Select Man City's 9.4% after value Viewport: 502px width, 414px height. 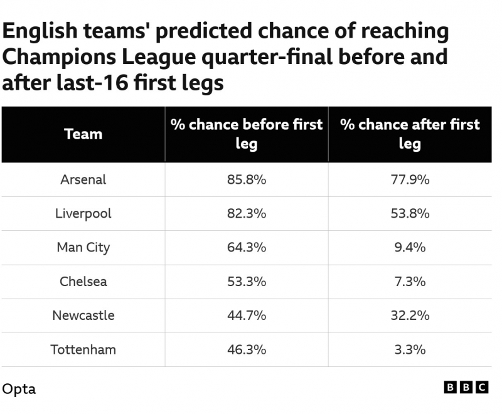(x=410, y=247)
